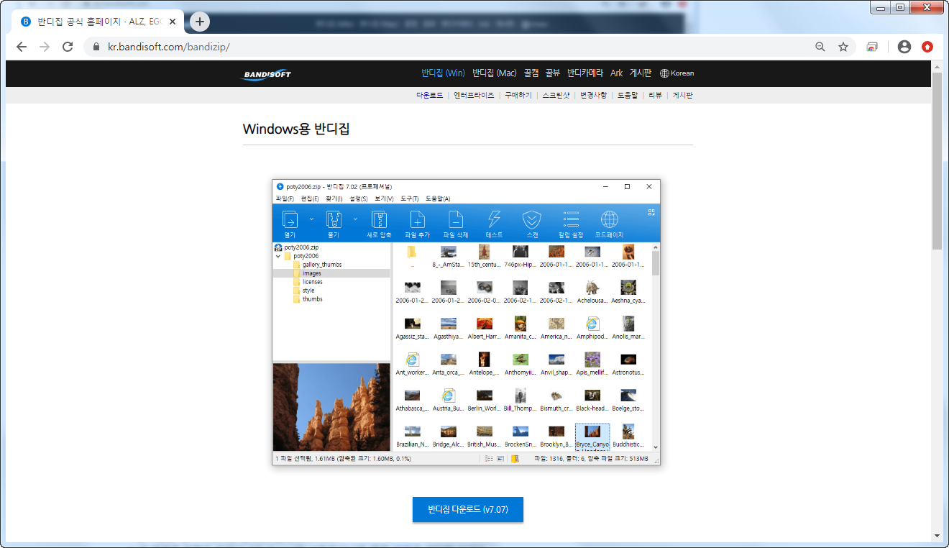Open the 스크린샷 link
Viewport: 949px width, 548px height.
[x=556, y=95]
